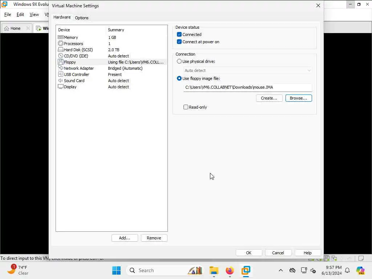Open the Help button

point(307,253)
